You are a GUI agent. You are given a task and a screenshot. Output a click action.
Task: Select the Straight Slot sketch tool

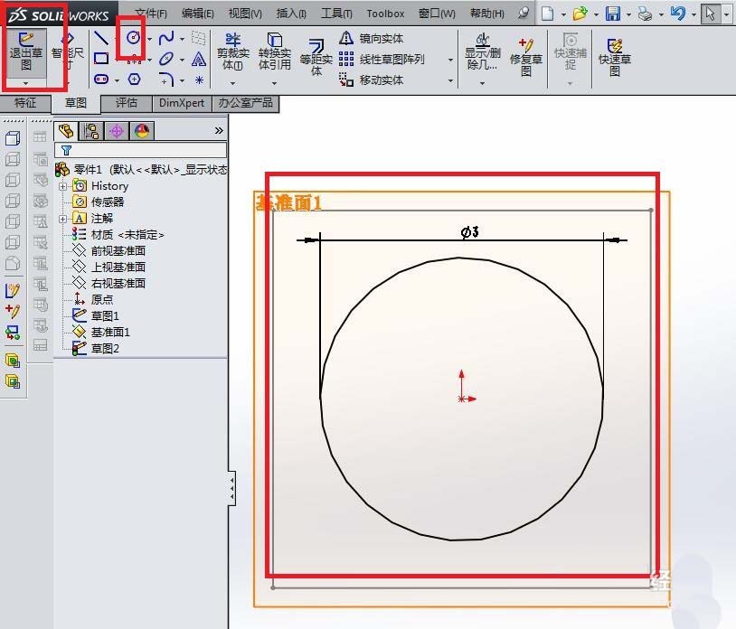(101, 80)
